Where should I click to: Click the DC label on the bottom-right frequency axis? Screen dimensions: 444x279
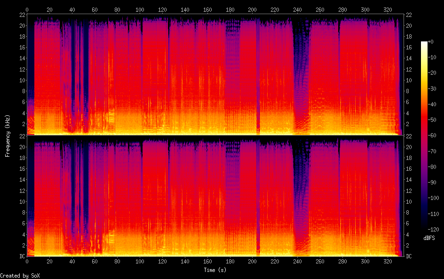click(x=409, y=256)
